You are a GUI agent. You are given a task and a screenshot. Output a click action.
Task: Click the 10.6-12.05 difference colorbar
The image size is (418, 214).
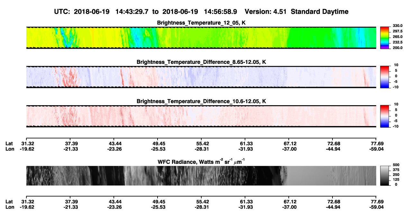[x=384, y=116]
